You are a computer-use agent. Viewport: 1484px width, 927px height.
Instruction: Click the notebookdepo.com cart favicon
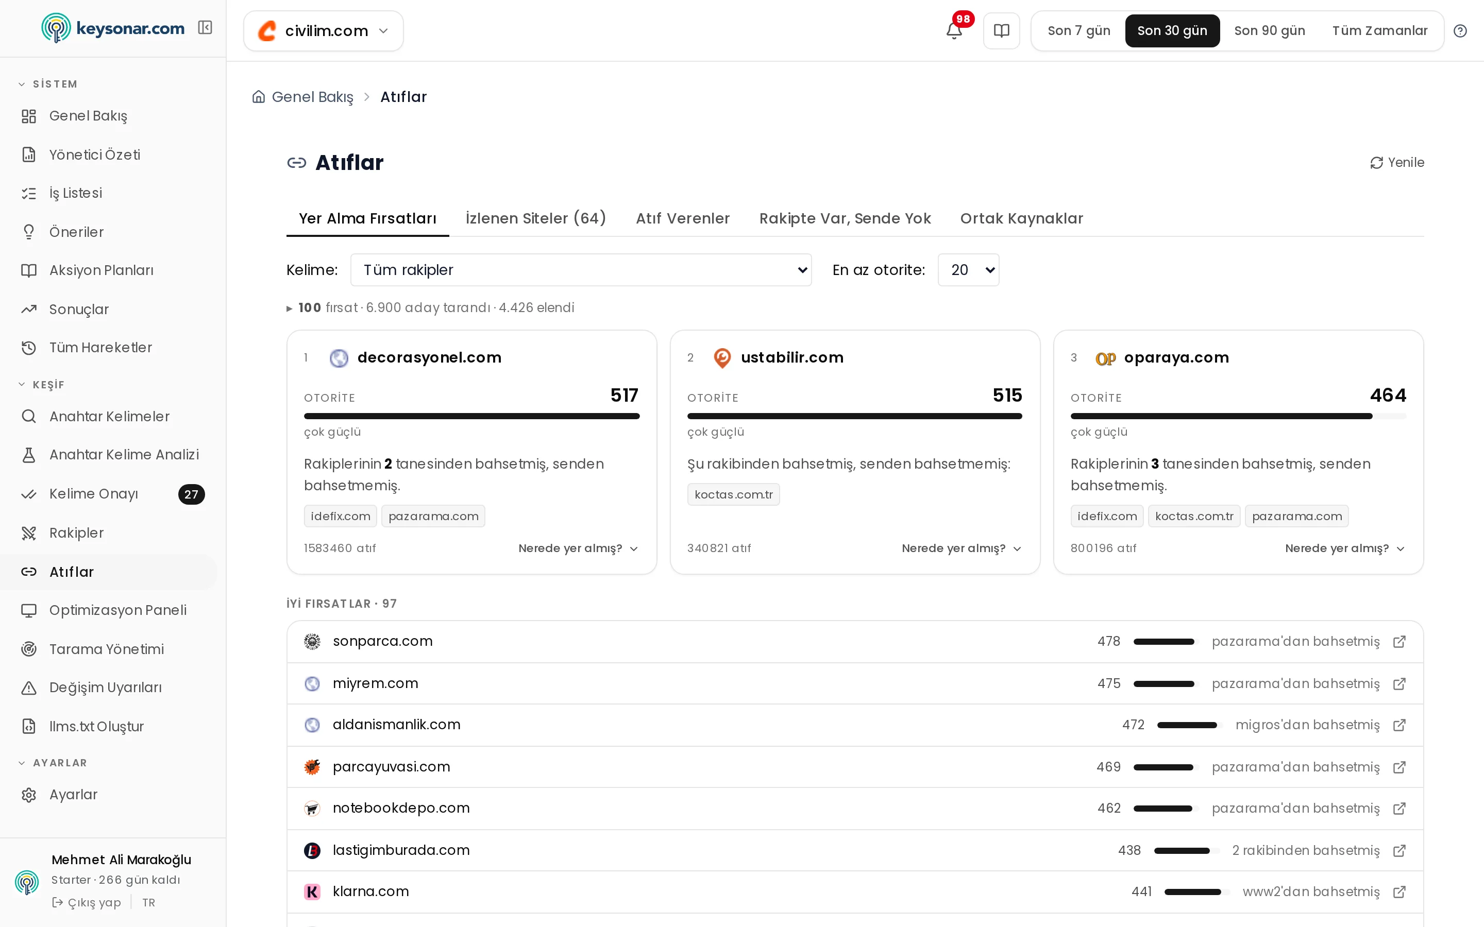[312, 809]
